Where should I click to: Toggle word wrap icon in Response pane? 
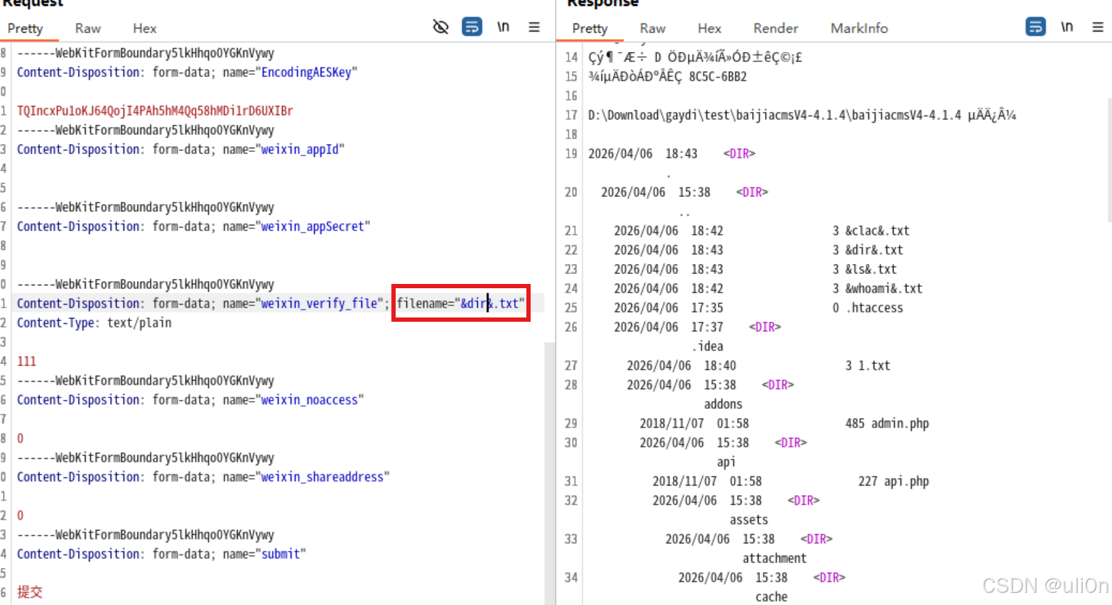click(1036, 27)
